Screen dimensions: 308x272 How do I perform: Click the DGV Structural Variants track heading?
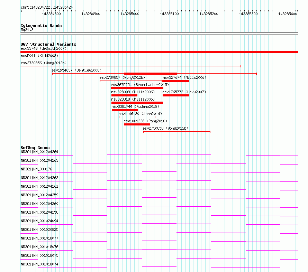click(48, 44)
